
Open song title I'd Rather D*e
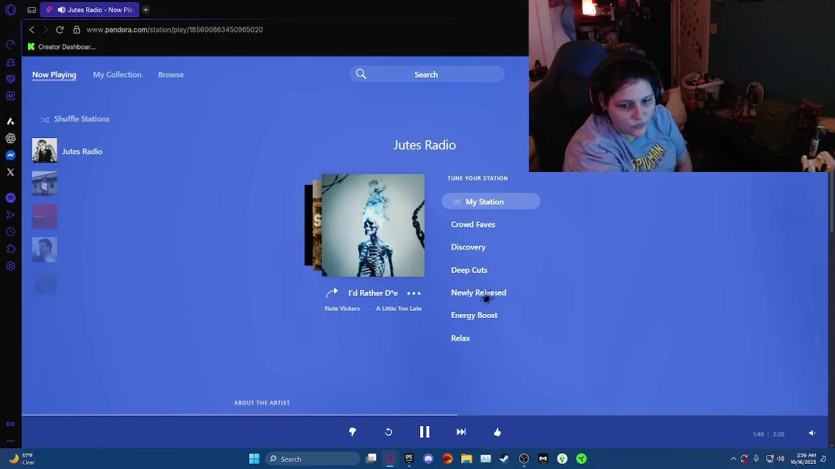pyautogui.click(x=373, y=293)
